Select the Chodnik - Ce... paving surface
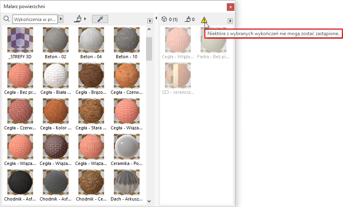 [91, 182]
